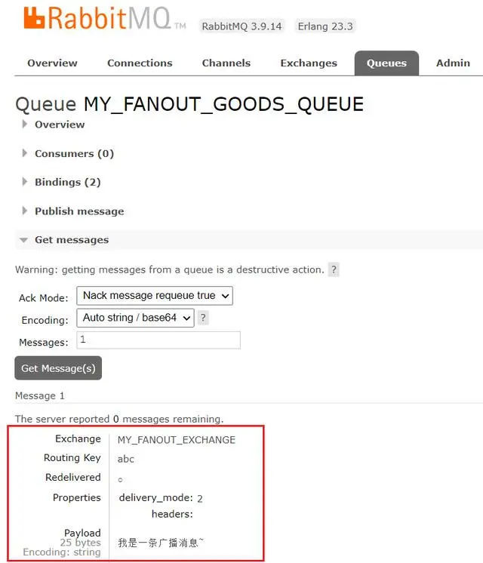Expand the Bindings (2) section

tap(61, 182)
